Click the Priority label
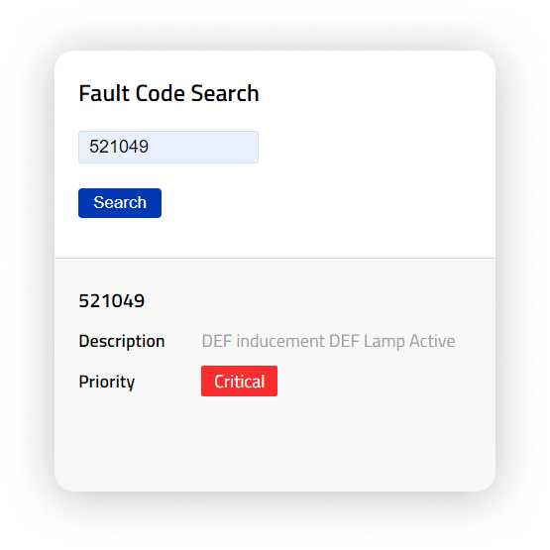The height and width of the screenshot is (550, 550). pyautogui.click(x=107, y=382)
